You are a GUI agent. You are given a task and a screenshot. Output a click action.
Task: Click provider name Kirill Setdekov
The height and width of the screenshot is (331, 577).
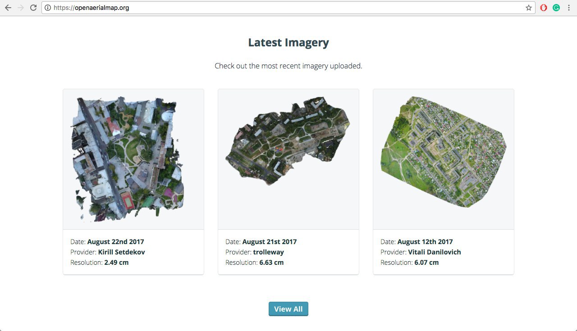coord(122,252)
